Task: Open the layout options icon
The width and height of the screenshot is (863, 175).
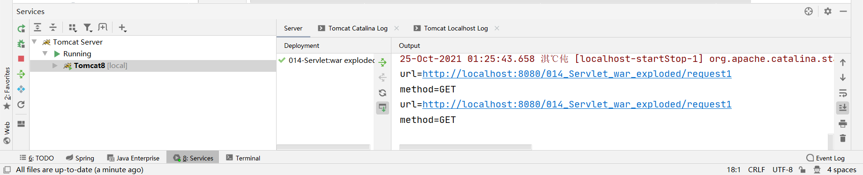Action: pyautogui.click(x=21, y=124)
